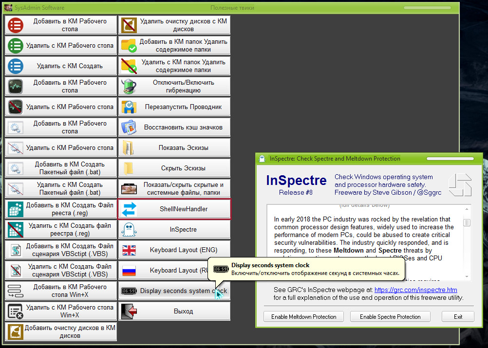This screenshot has height=348, width=488.
Task: Click the InSpectre text scrollbar down arrow
Action: (467, 276)
